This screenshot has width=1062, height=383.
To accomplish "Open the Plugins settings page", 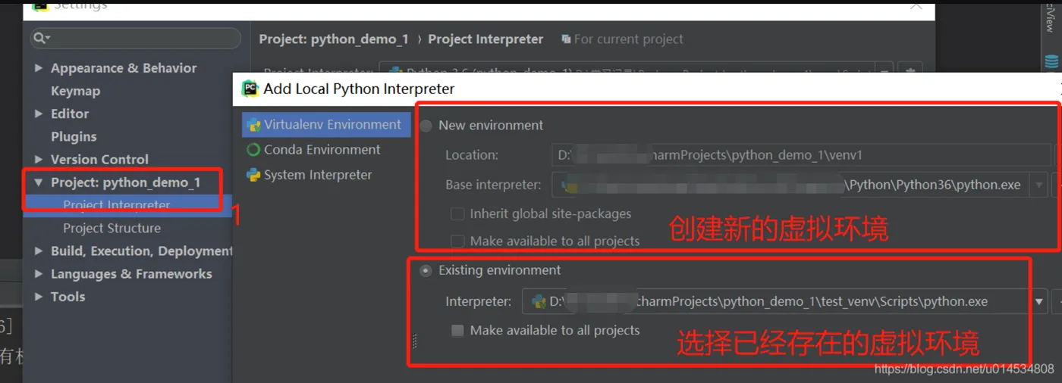I will click(74, 137).
